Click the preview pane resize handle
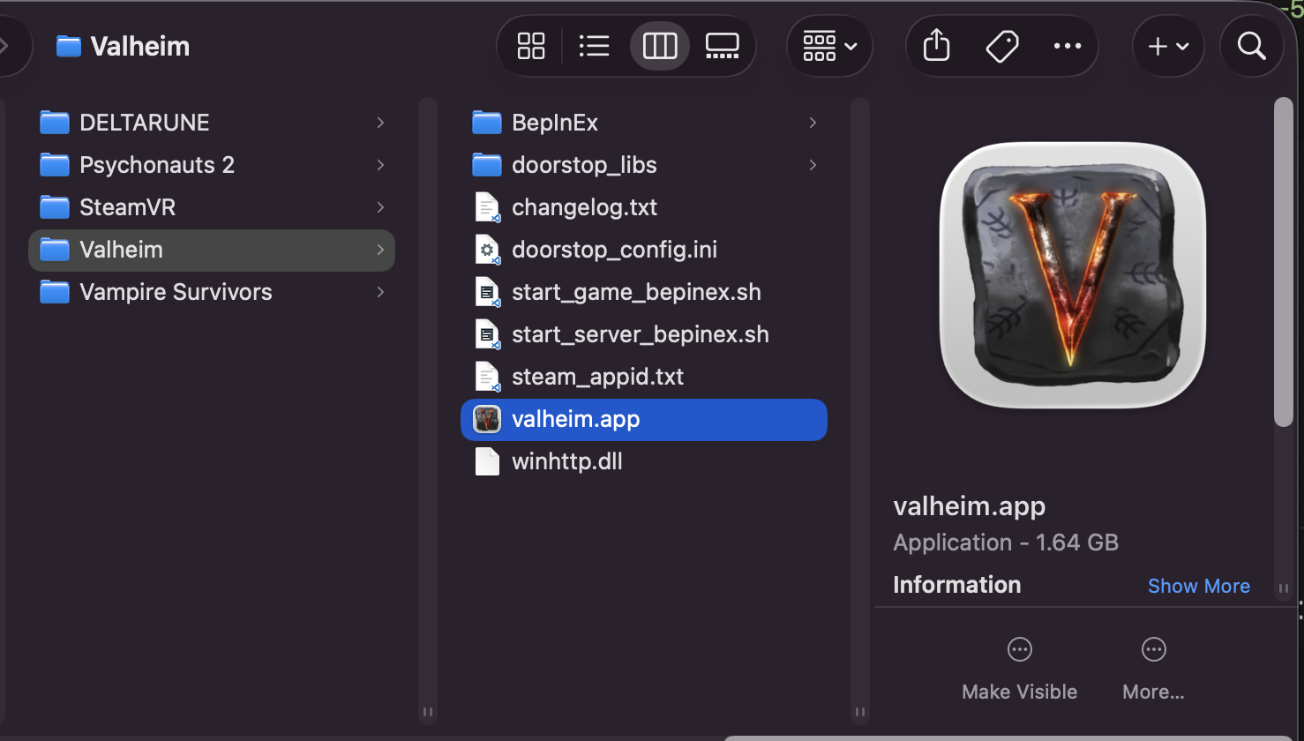 click(1284, 588)
